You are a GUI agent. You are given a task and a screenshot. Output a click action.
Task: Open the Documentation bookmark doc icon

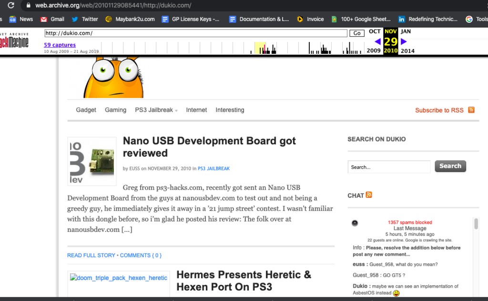pyautogui.click(x=232, y=19)
